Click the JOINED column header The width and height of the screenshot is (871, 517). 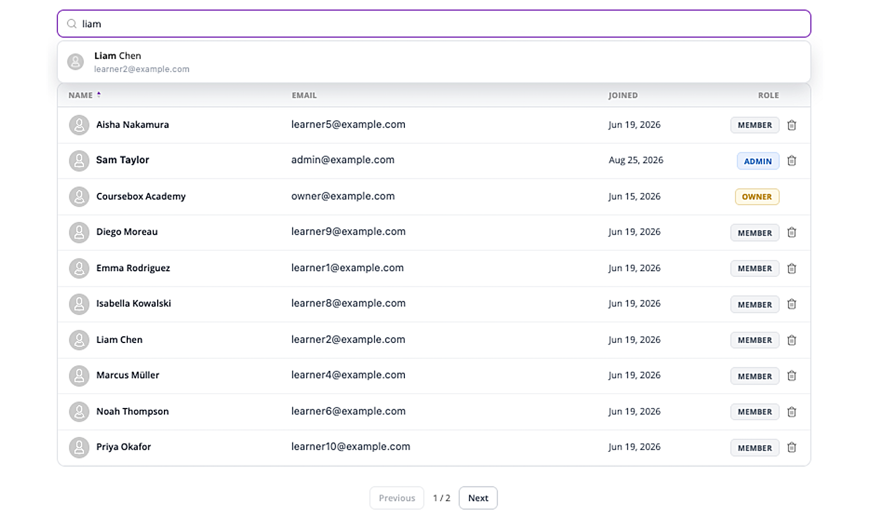[x=623, y=95]
